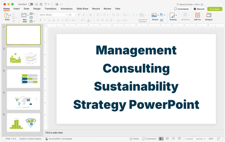The width and height of the screenshot is (225, 142).
Task: Switch to the Insert tab
Action: point(17,9)
